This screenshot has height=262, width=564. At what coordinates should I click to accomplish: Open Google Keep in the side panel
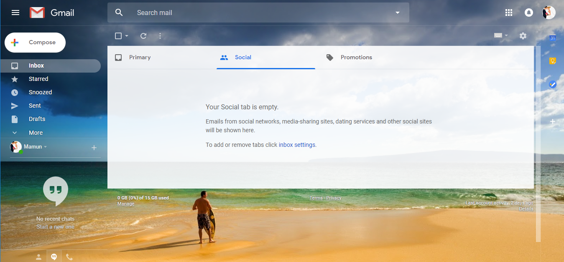(553, 61)
